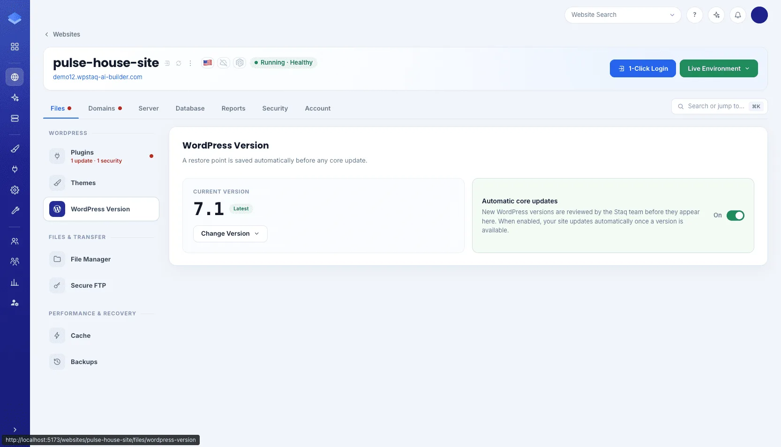Screen dimensions: 781x447
Task: Click the wrench tools icon in sidebar
Action: click(x=15, y=210)
